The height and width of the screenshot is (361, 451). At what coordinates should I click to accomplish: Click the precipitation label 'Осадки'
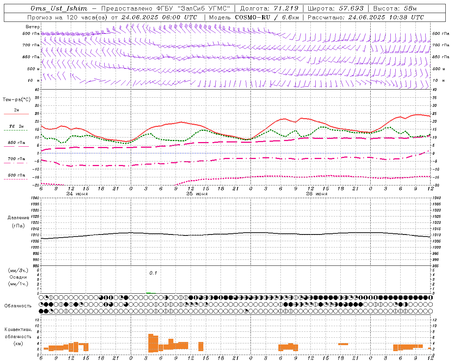[18, 277]
